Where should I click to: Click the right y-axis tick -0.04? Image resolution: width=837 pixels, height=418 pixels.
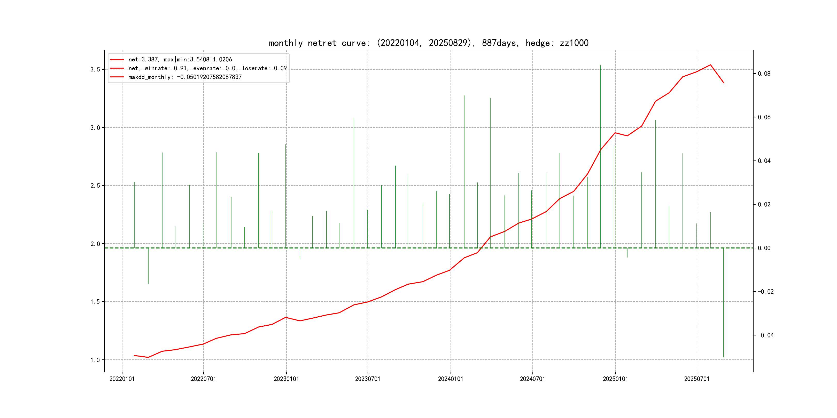(x=765, y=335)
